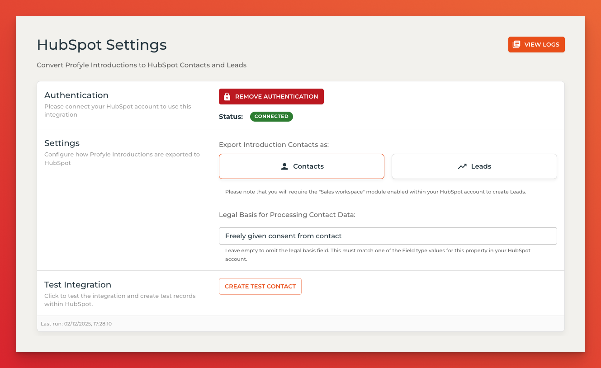This screenshot has height=368, width=601.
Task: Click the logs icon on View Logs
Action: point(516,44)
